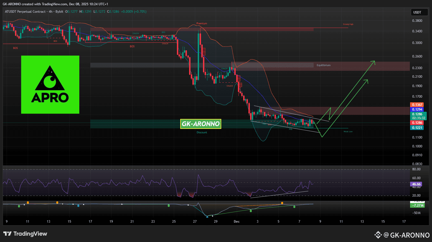This screenshot has width=432, height=242.
Task: Click the Dec label on the time axis
Action: pos(237,221)
